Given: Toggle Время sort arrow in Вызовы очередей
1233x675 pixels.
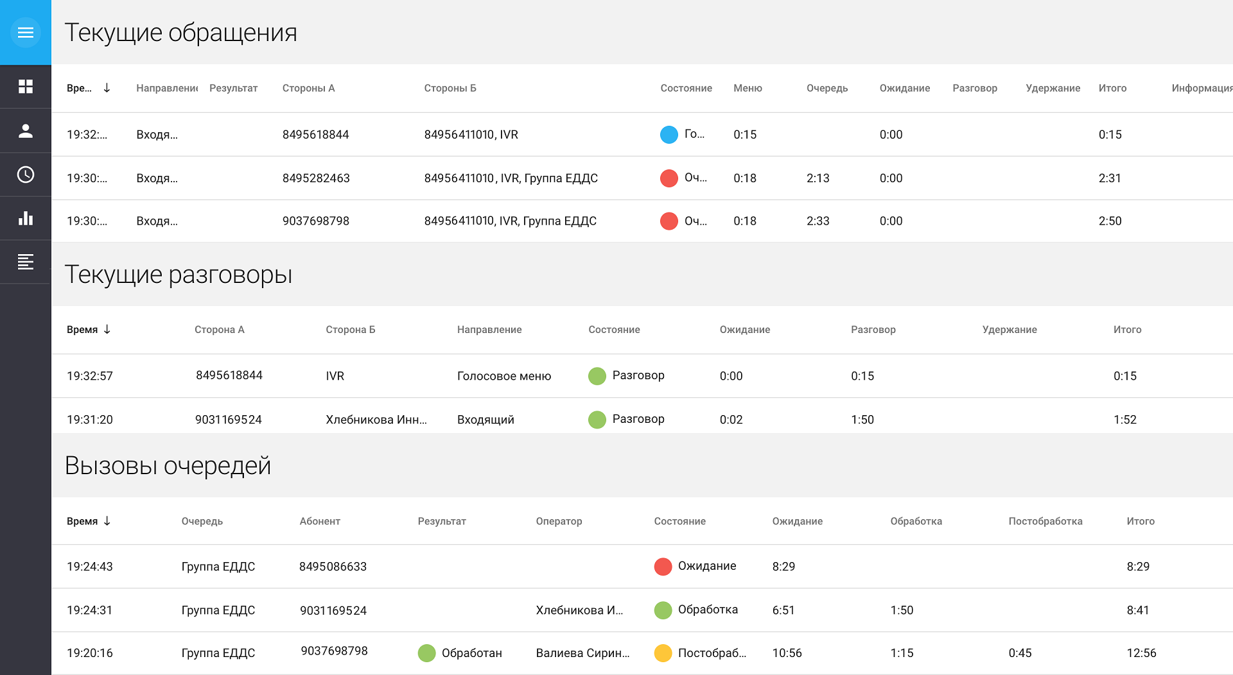Looking at the screenshot, I should (x=107, y=521).
